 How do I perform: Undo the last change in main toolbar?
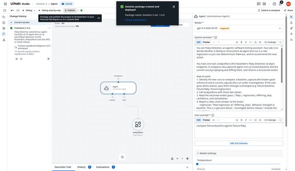coord(12,10)
